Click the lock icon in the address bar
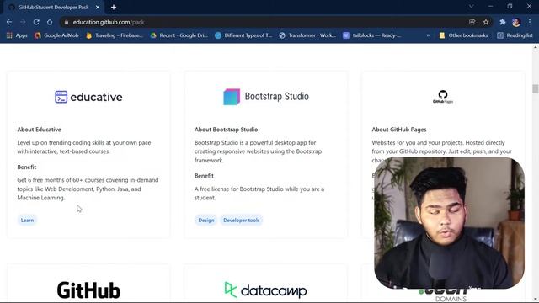The width and height of the screenshot is (539, 303). [x=67, y=22]
